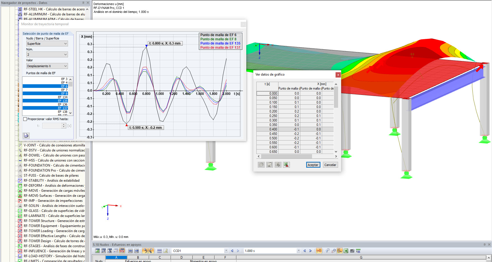
Task: Open RF-IMP - Generación de imperfecciones
Action: [53, 201]
